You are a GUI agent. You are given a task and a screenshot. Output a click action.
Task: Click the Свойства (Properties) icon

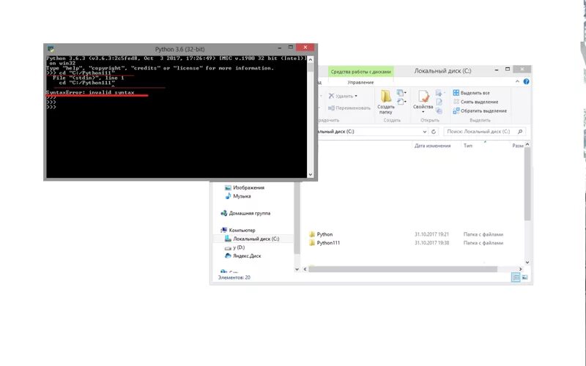coord(423,97)
